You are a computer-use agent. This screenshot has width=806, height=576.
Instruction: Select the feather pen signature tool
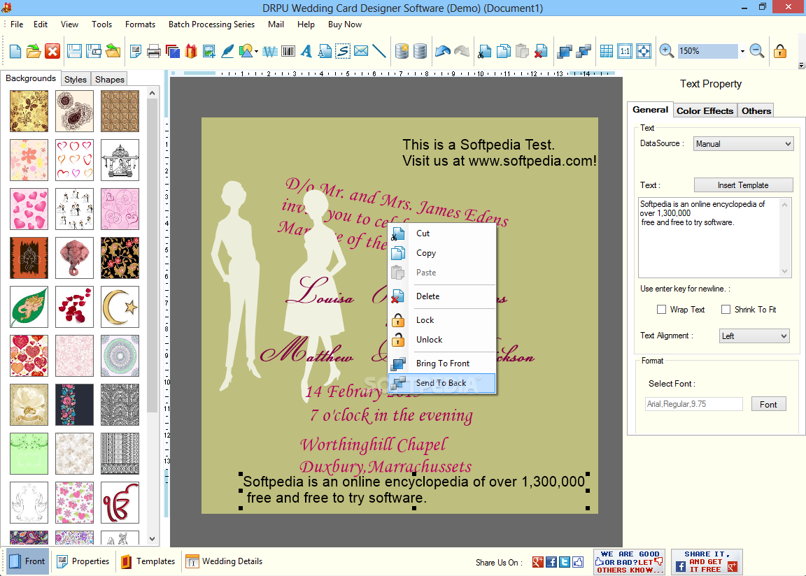pyautogui.click(x=227, y=51)
